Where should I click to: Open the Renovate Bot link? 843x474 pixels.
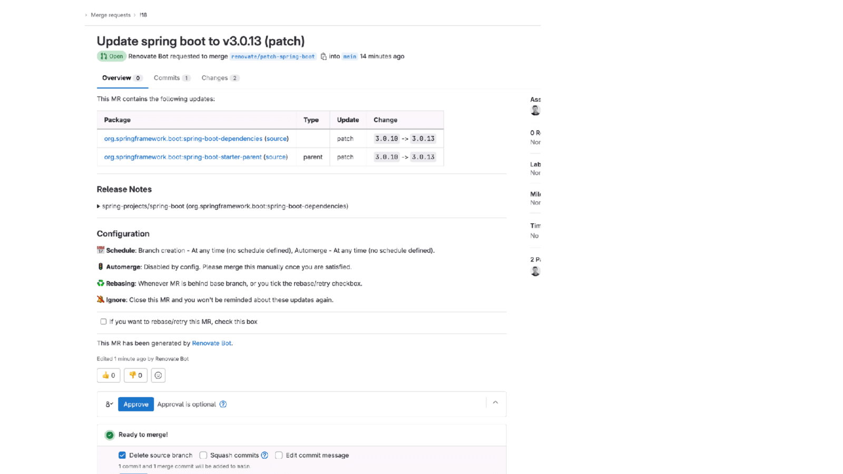point(212,343)
